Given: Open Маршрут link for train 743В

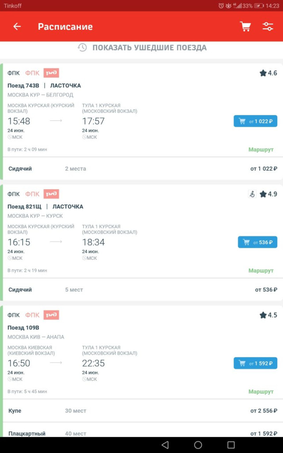Looking at the screenshot, I should click(x=261, y=150).
